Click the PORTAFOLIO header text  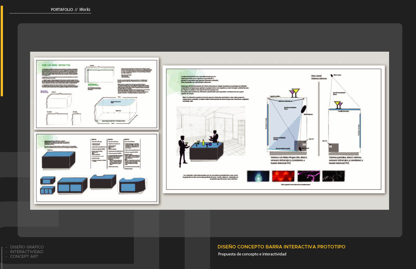pyautogui.click(x=62, y=10)
